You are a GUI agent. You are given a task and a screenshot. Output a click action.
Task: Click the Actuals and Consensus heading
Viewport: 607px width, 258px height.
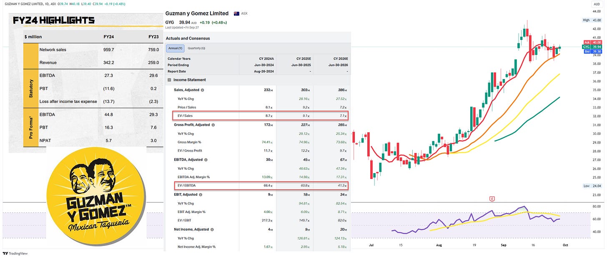(x=188, y=38)
